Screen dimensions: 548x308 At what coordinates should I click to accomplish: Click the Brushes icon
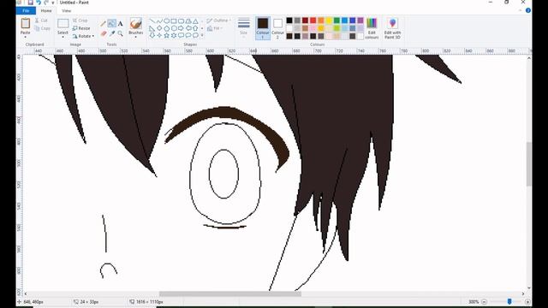tap(135, 24)
